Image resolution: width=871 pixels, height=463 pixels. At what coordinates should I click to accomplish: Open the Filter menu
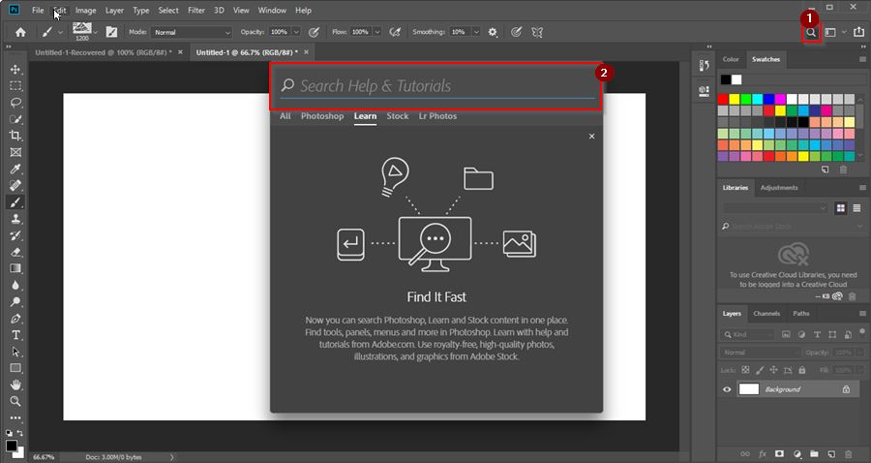tap(196, 10)
